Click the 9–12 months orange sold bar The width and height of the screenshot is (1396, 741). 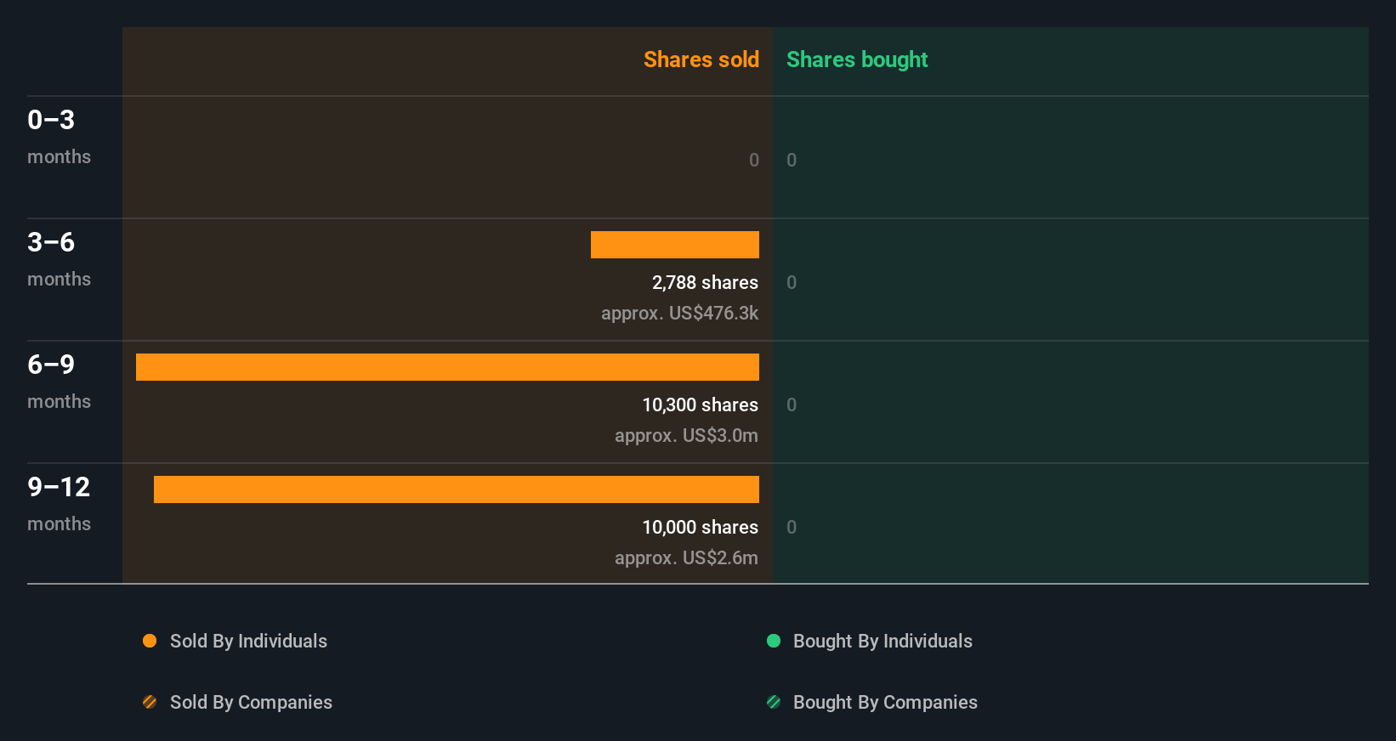click(x=457, y=489)
